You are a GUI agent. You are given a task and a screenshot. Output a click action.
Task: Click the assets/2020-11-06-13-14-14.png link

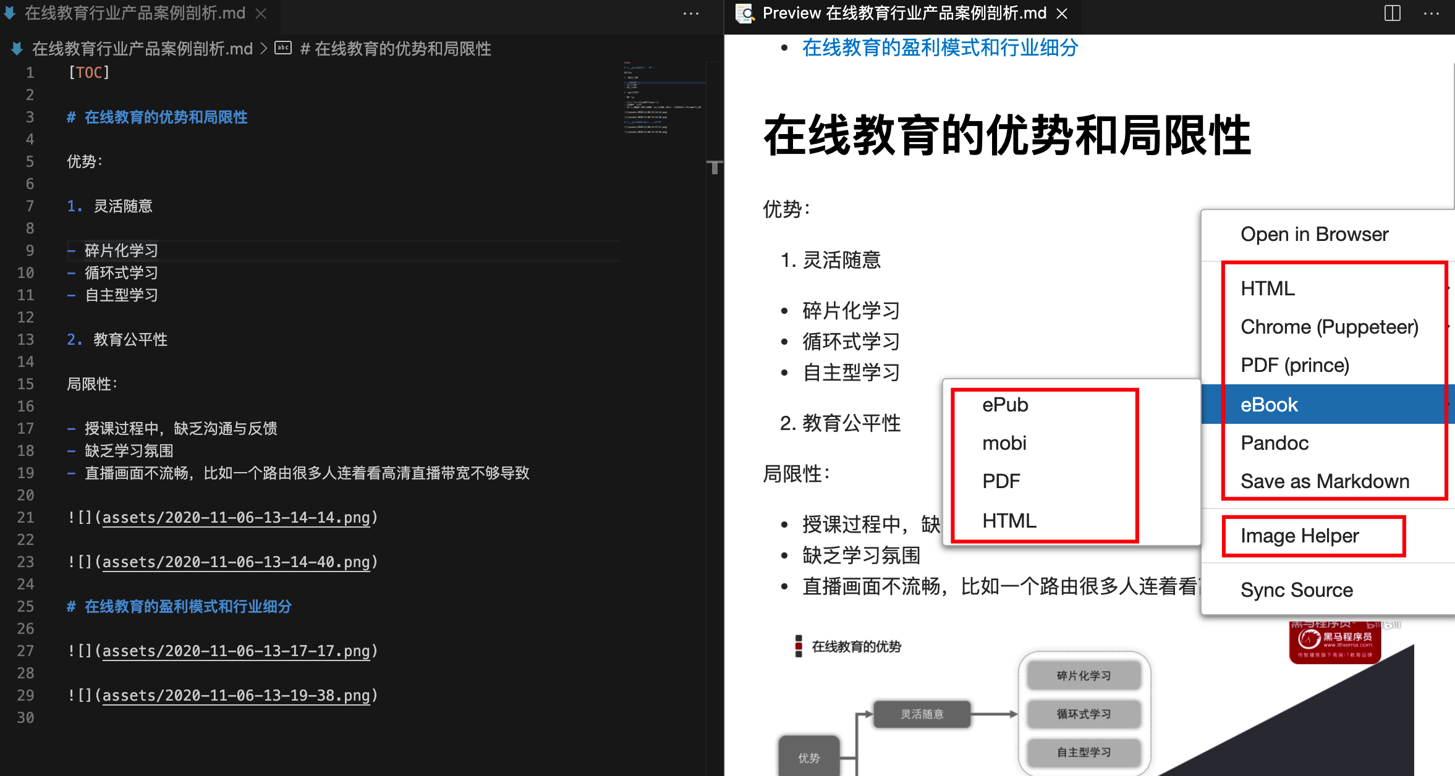(235, 518)
